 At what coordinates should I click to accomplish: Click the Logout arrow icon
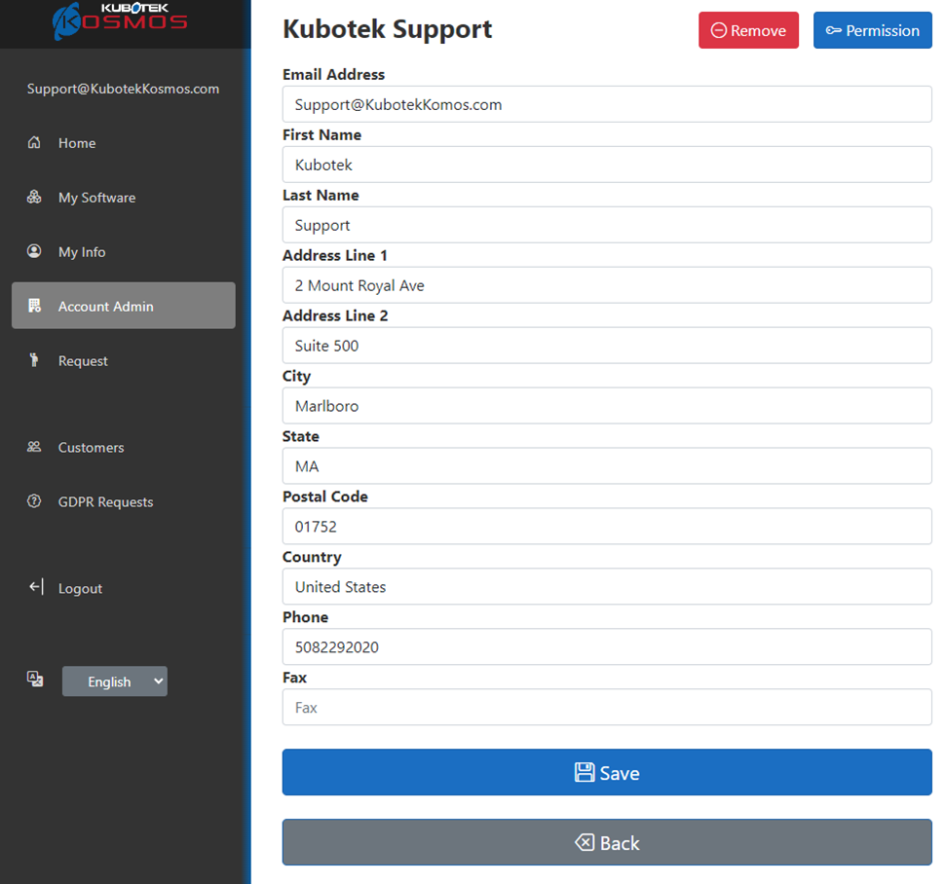(36, 588)
